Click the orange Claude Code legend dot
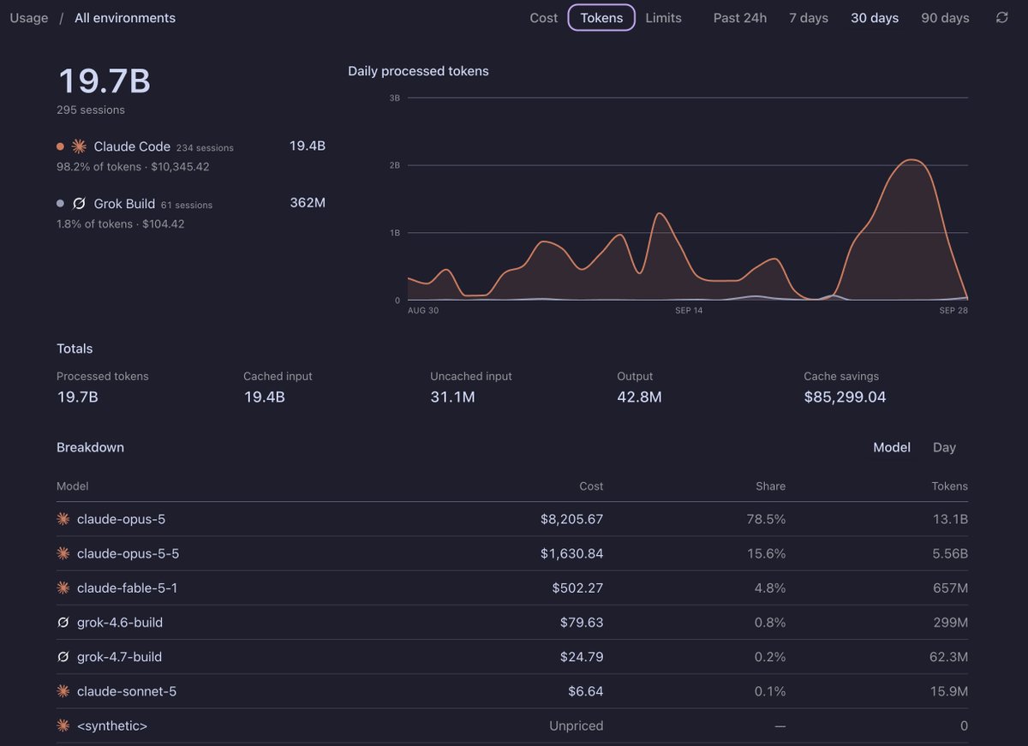 pos(60,146)
